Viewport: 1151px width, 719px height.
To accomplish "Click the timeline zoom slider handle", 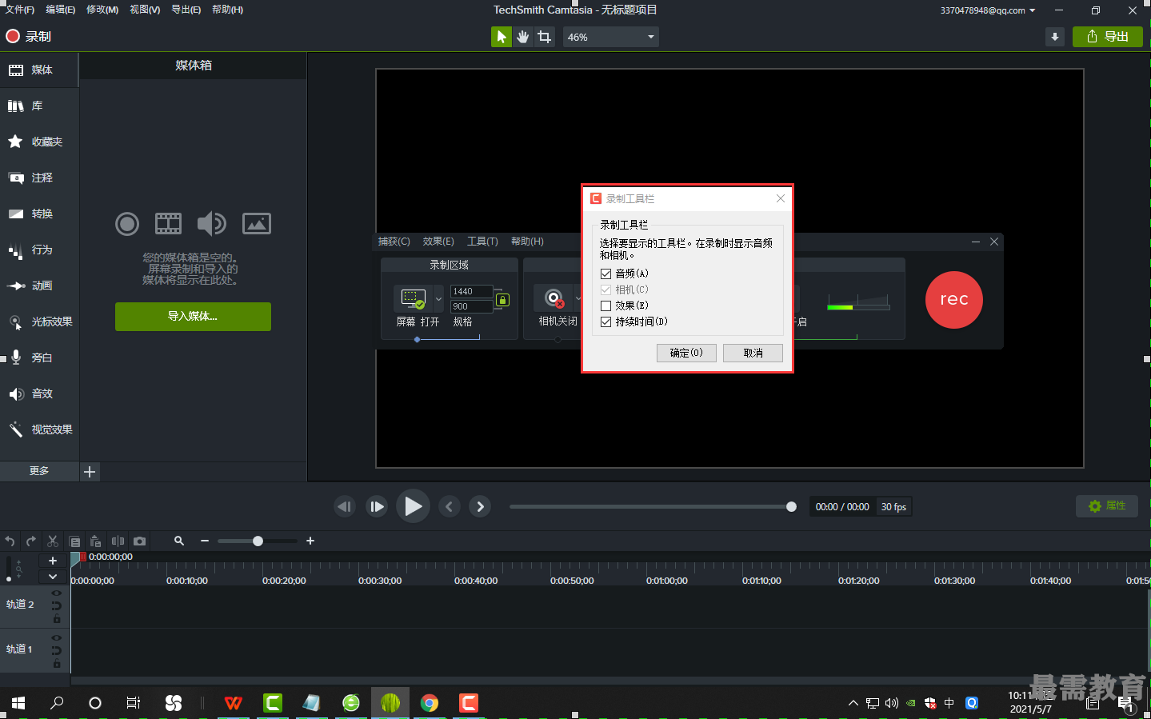I will click(258, 541).
